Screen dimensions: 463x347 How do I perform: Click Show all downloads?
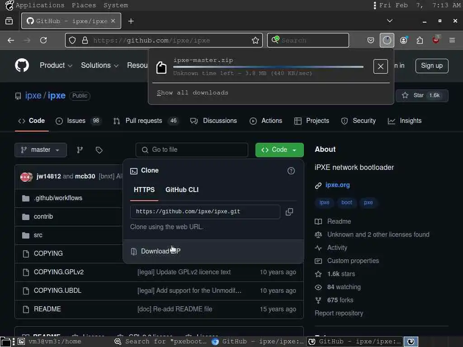pyautogui.click(x=193, y=93)
